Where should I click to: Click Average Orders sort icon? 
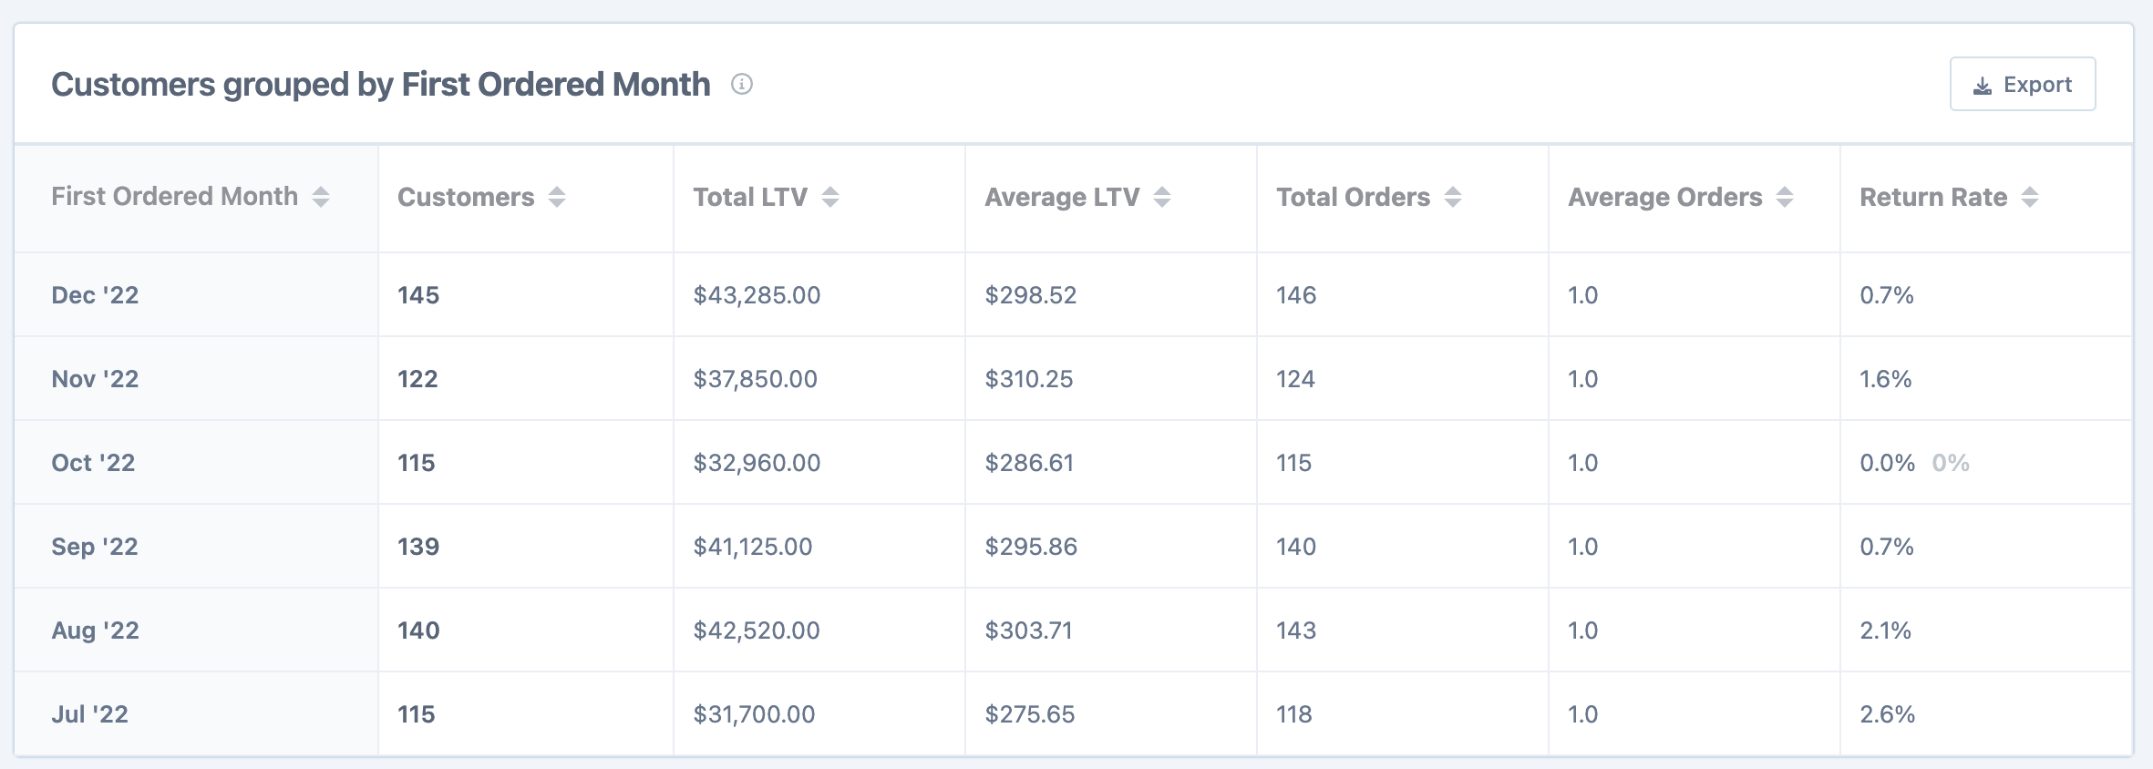click(1785, 197)
